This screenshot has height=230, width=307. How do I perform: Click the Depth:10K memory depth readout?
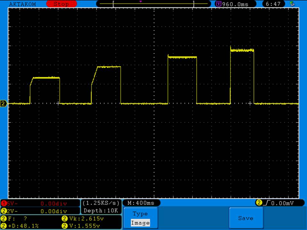(x=101, y=211)
